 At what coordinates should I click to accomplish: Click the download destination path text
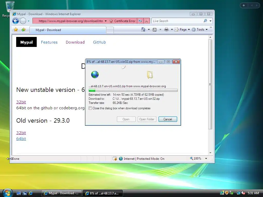136,99
